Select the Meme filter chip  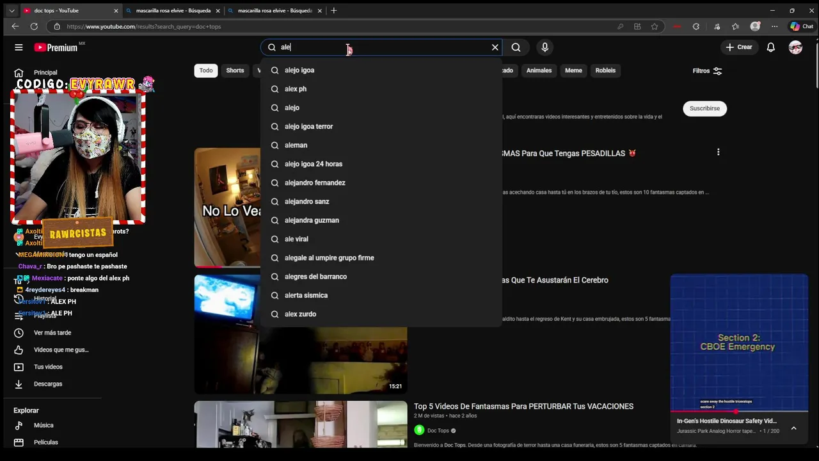tap(573, 70)
